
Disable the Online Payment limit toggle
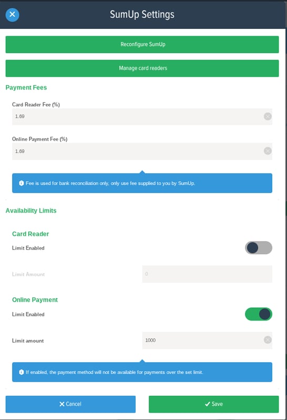259,314
